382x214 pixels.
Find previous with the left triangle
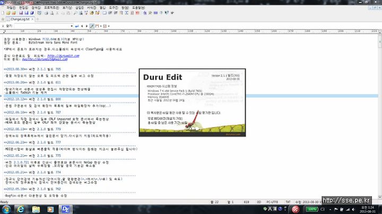coord(82,26)
